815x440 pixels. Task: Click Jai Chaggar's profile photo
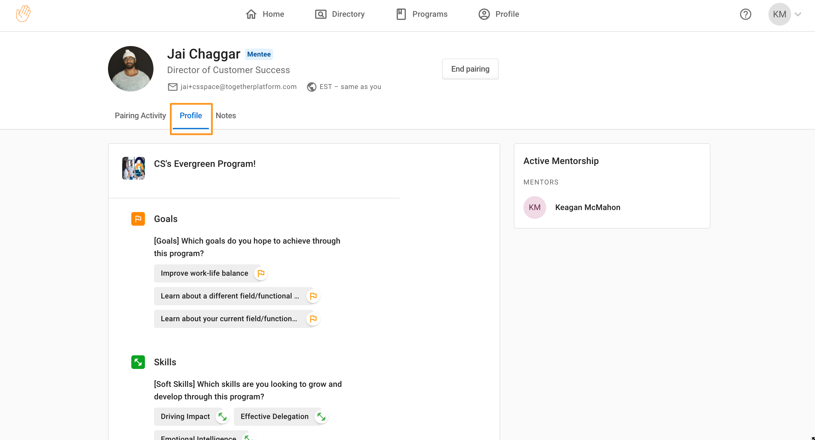click(131, 69)
